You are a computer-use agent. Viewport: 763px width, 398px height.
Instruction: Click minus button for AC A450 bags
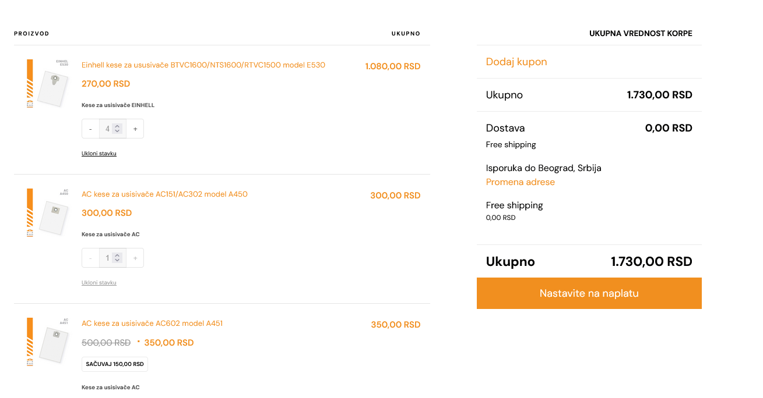(90, 258)
